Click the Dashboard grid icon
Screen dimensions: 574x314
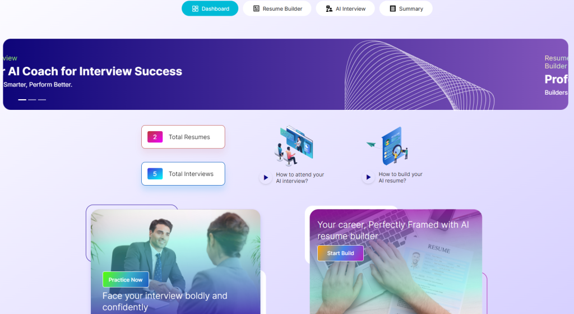pos(195,8)
